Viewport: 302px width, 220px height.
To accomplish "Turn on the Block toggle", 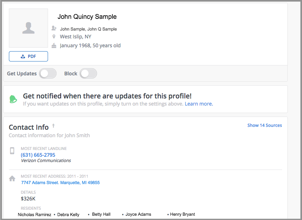I will pos(88,74).
